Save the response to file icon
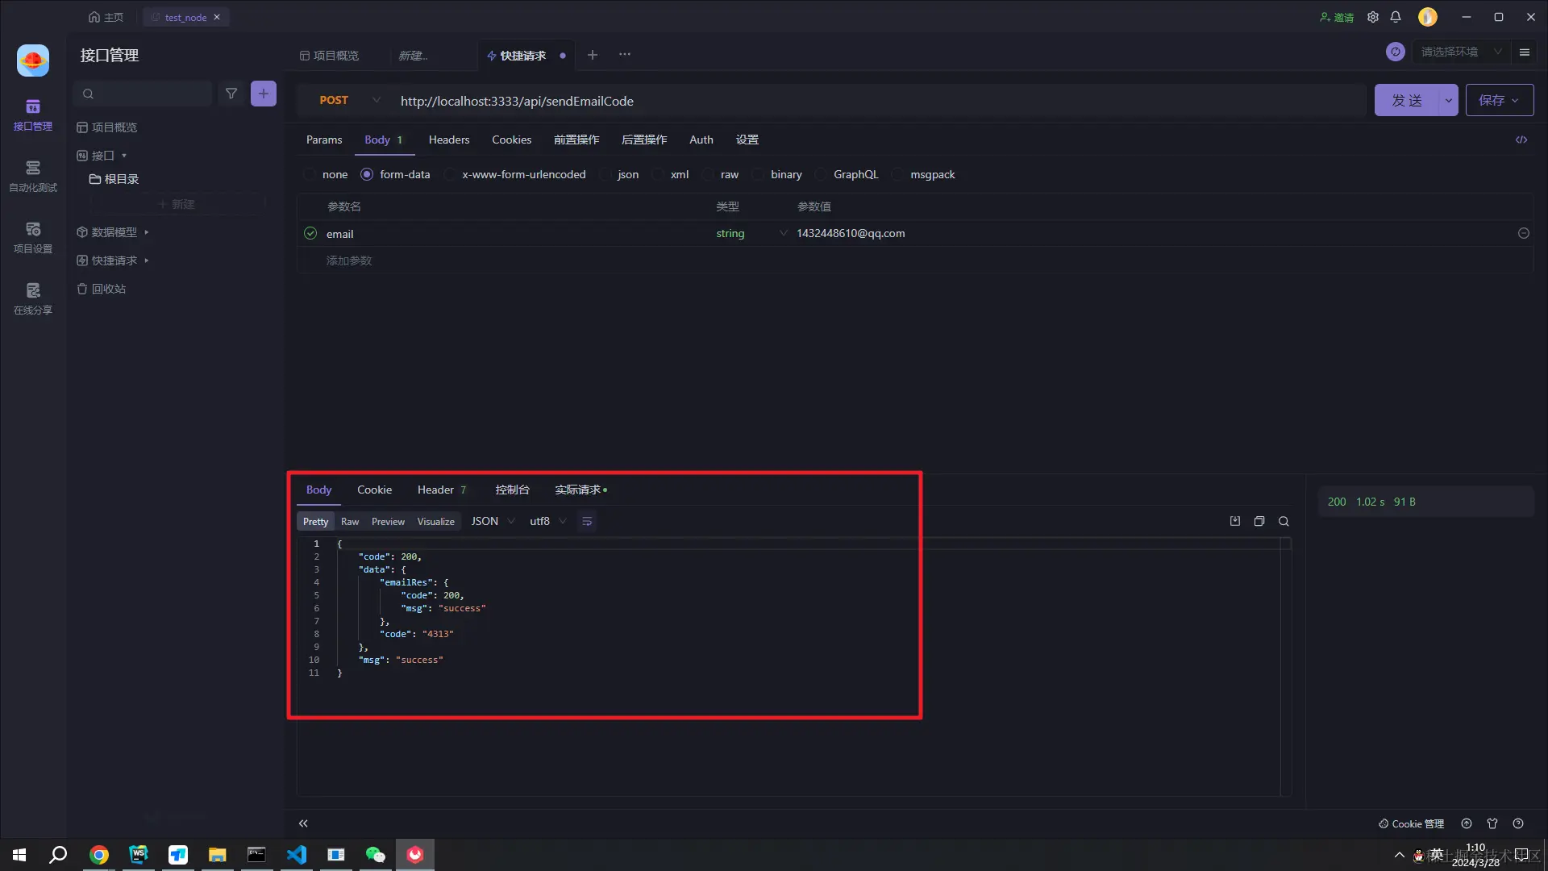Image resolution: width=1548 pixels, height=871 pixels. 1235,521
